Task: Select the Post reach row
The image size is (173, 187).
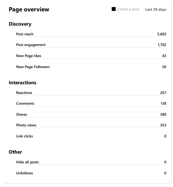Action: click(91, 34)
